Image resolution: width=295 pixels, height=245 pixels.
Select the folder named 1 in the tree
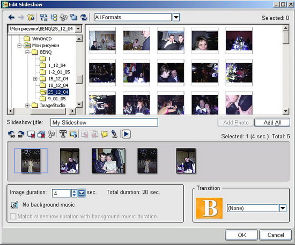[49, 59]
